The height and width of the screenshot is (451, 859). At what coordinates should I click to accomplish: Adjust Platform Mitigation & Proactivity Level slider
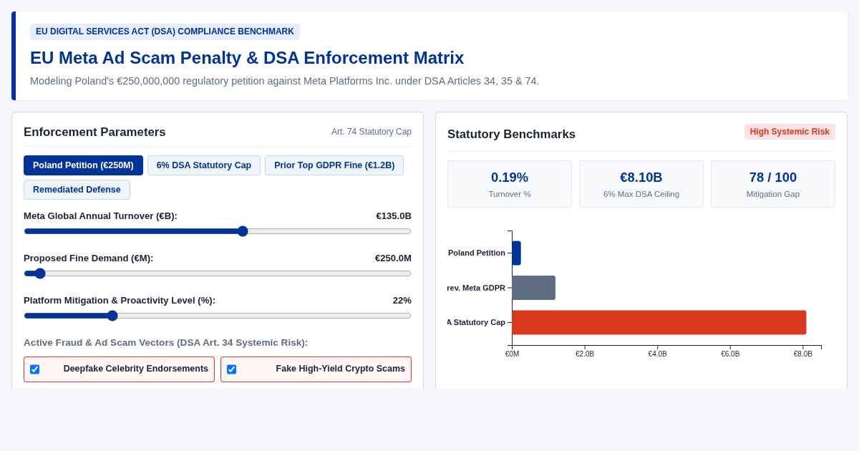tap(218, 316)
